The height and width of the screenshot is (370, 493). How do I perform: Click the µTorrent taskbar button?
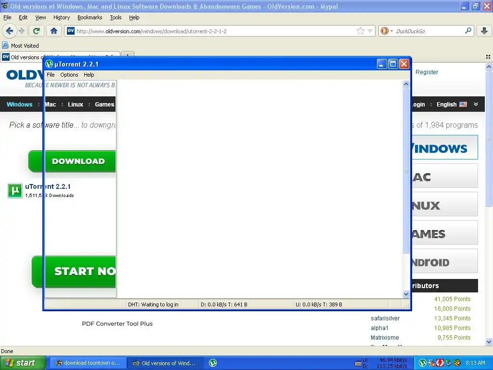(213, 363)
